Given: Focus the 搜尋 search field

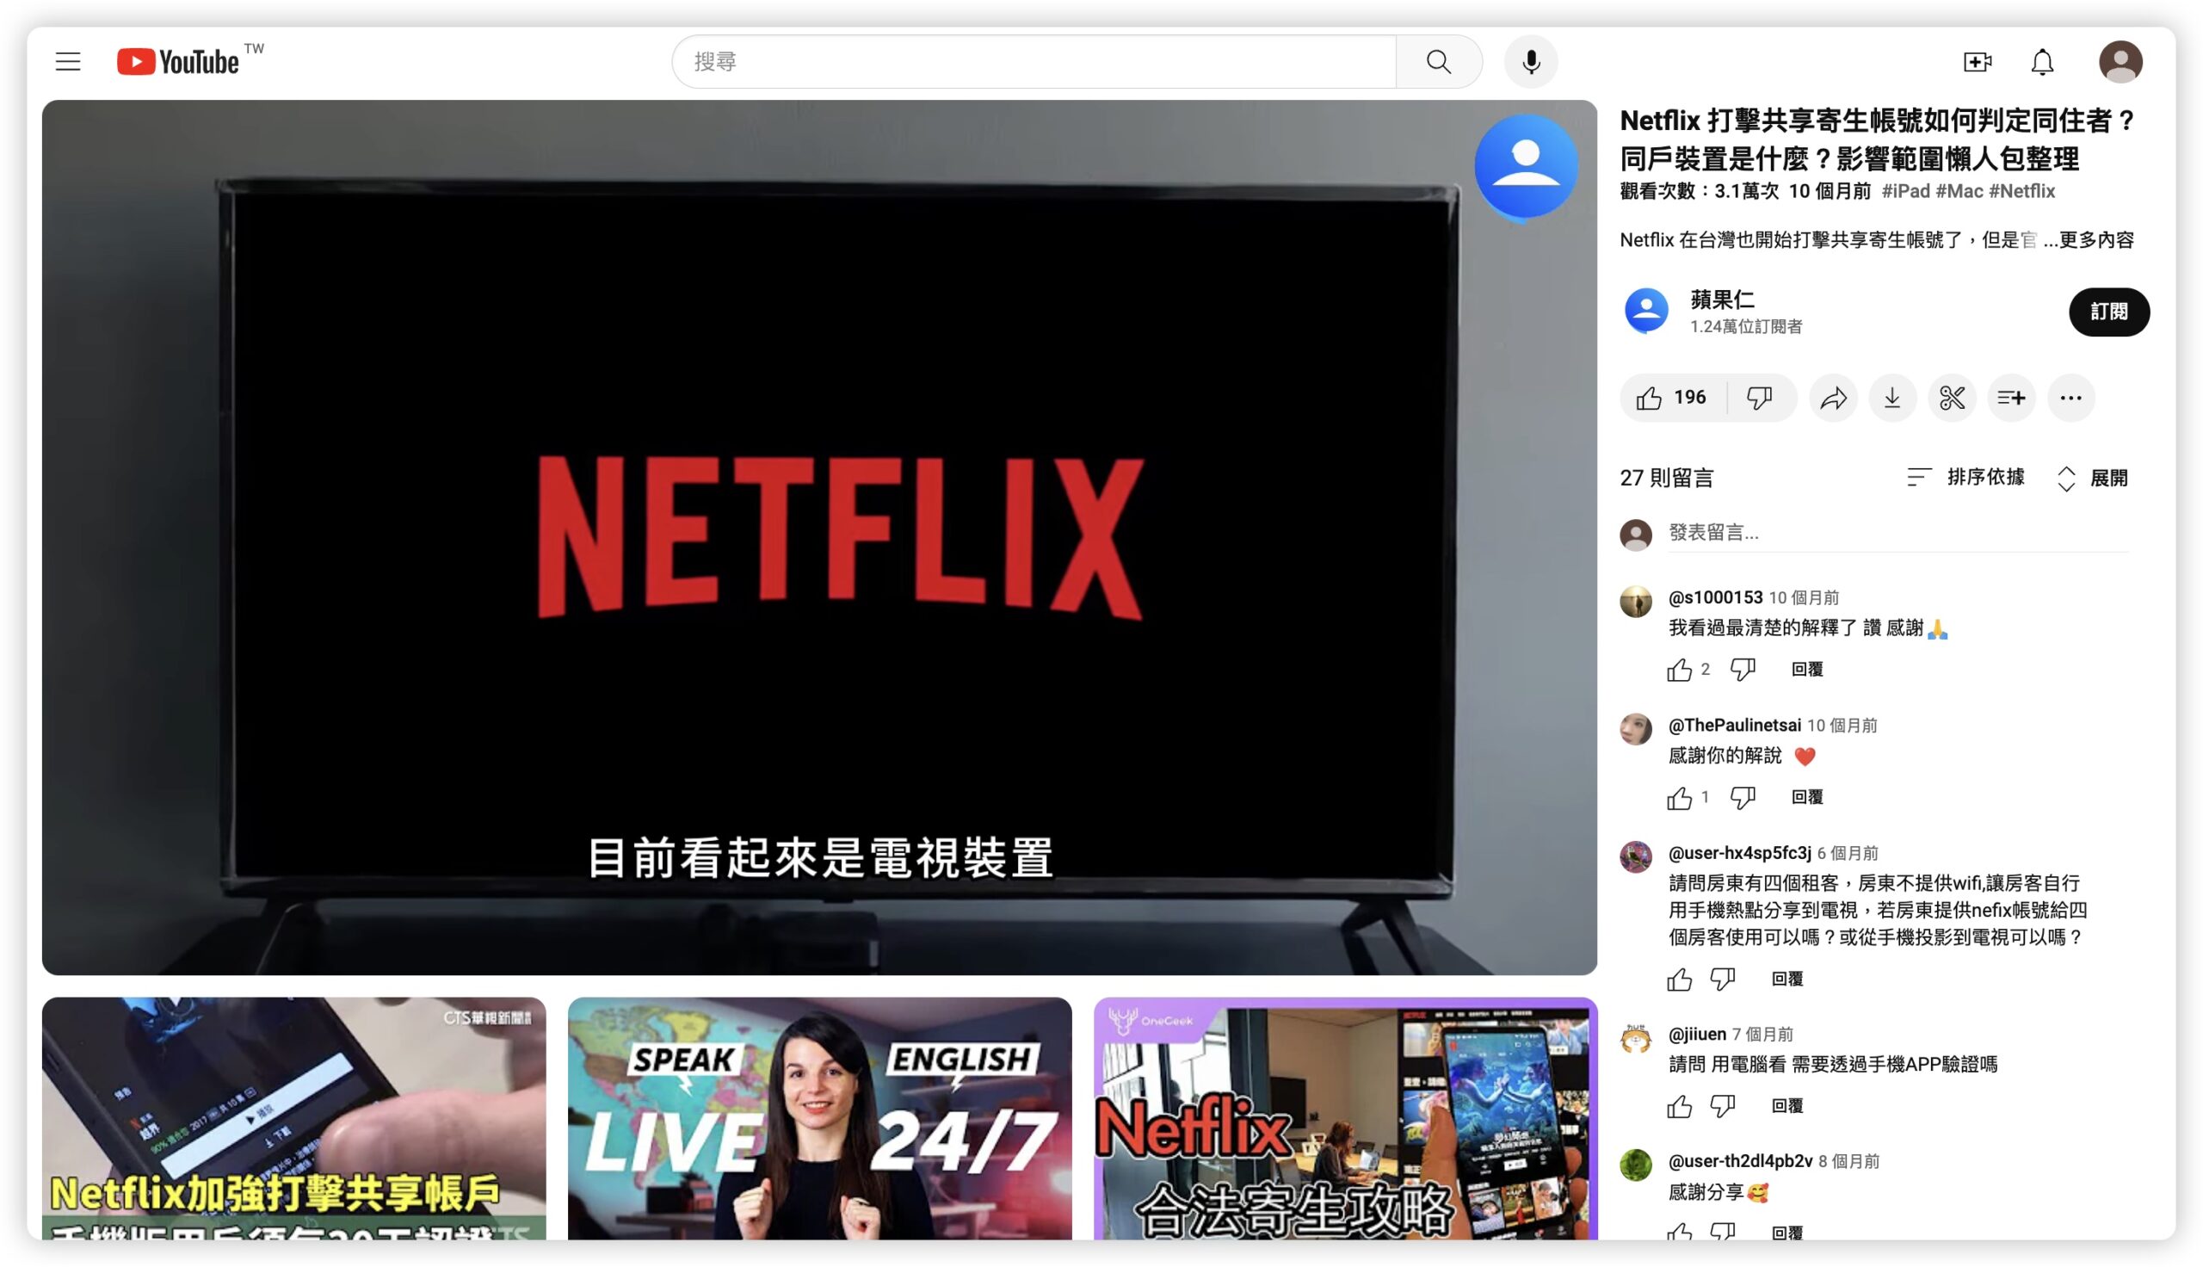Looking at the screenshot, I should (x=1034, y=62).
